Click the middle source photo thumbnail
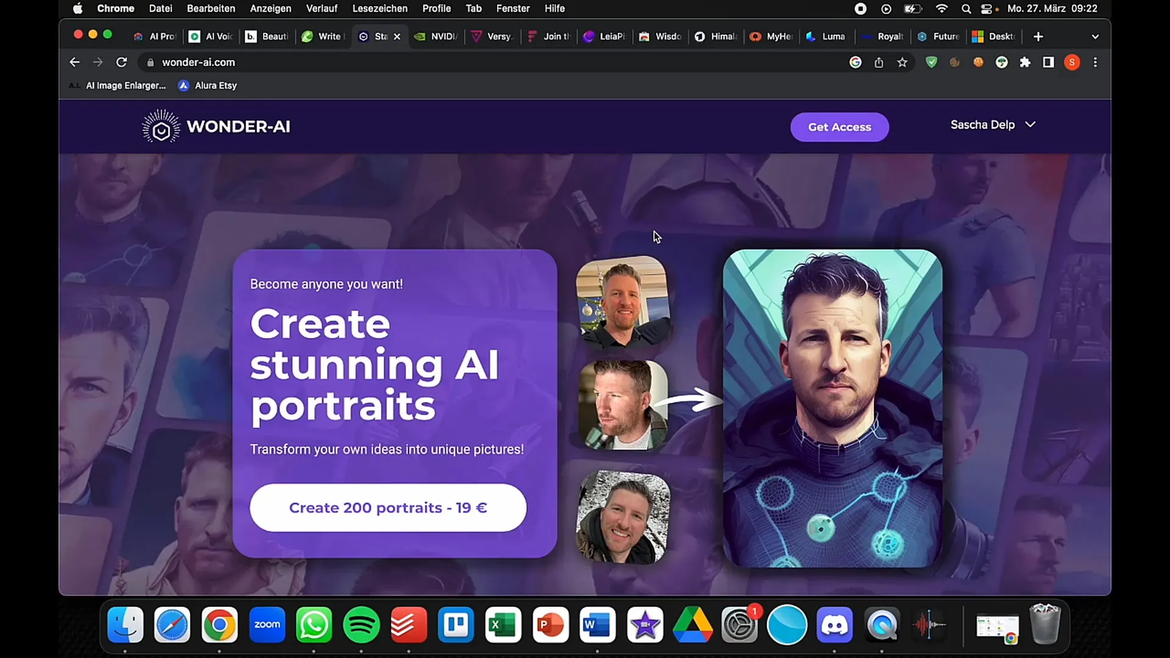This screenshot has height=658, width=1170. 623,405
